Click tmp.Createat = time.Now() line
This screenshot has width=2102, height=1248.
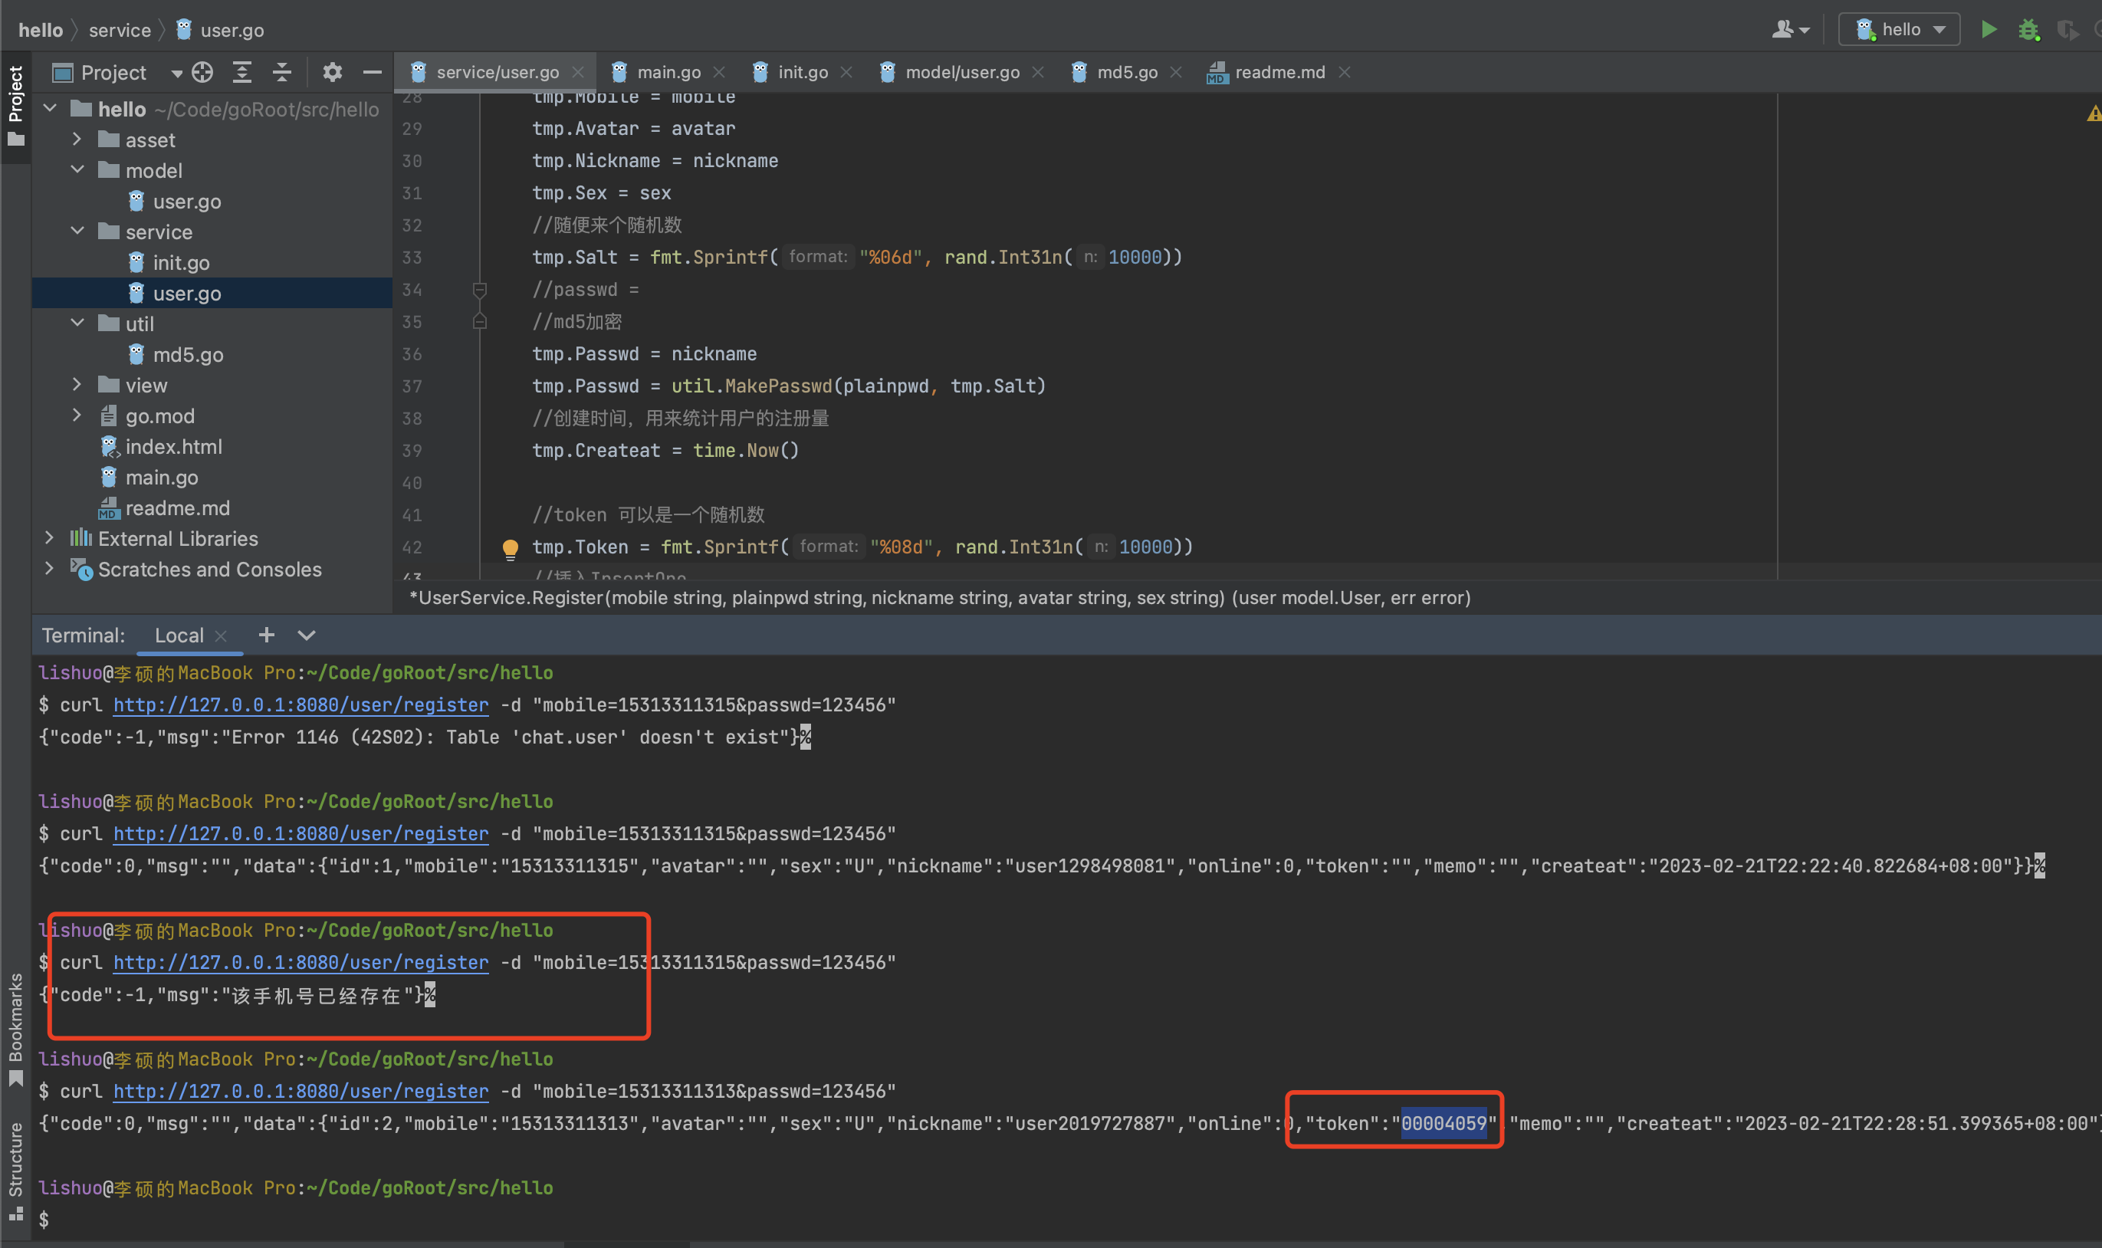pos(665,451)
